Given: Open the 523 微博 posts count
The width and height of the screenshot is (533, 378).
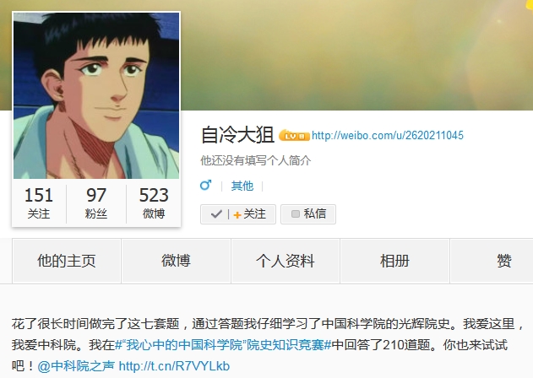Looking at the screenshot, I should (x=154, y=203).
